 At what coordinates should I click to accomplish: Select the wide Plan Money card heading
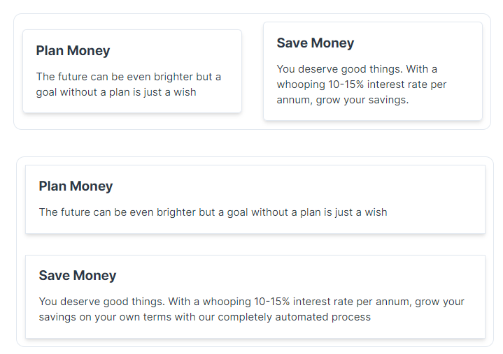coord(76,186)
